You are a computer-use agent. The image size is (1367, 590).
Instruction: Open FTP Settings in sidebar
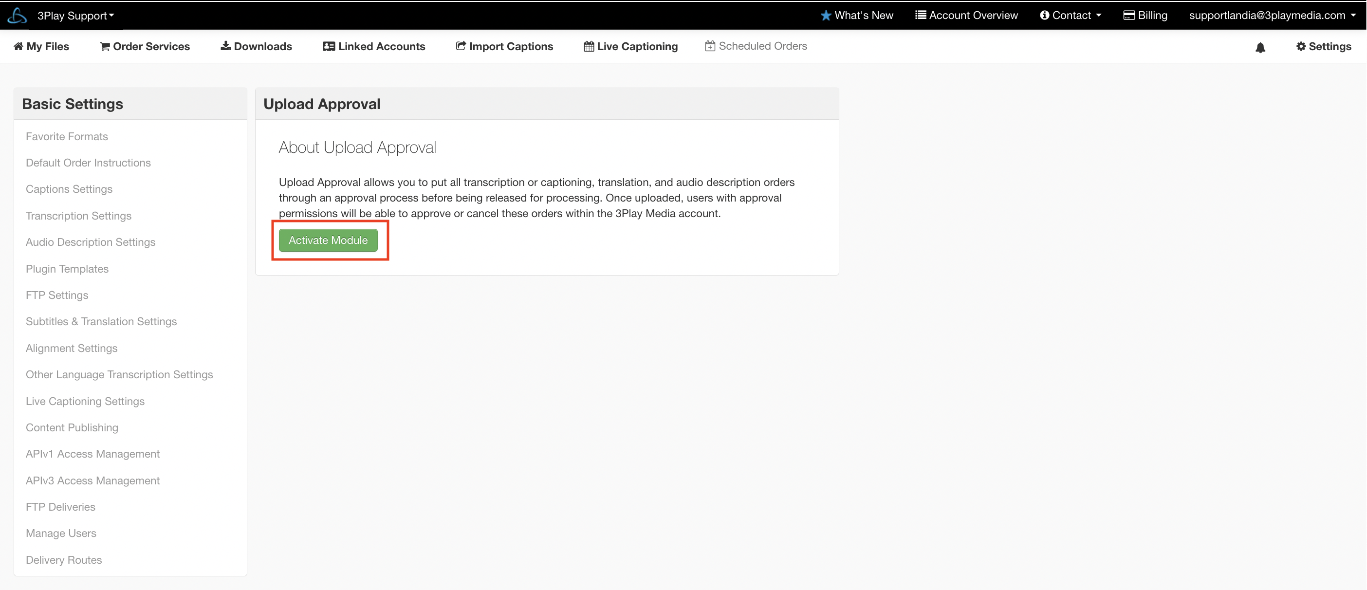click(x=57, y=295)
